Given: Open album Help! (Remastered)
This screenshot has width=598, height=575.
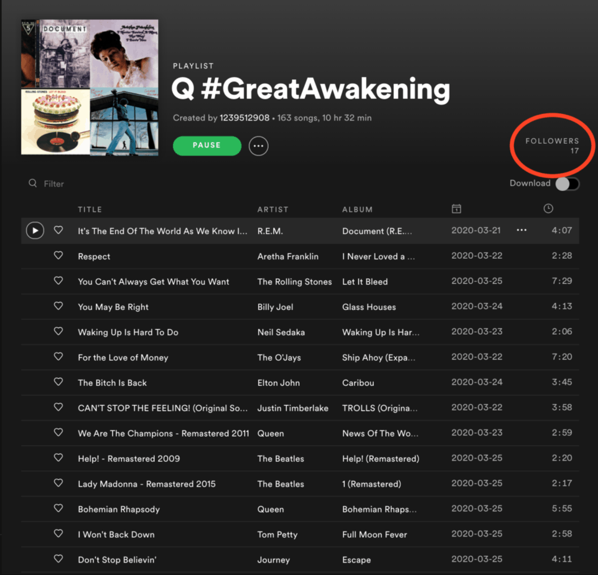Looking at the screenshot, I should [x=381, y=459].
